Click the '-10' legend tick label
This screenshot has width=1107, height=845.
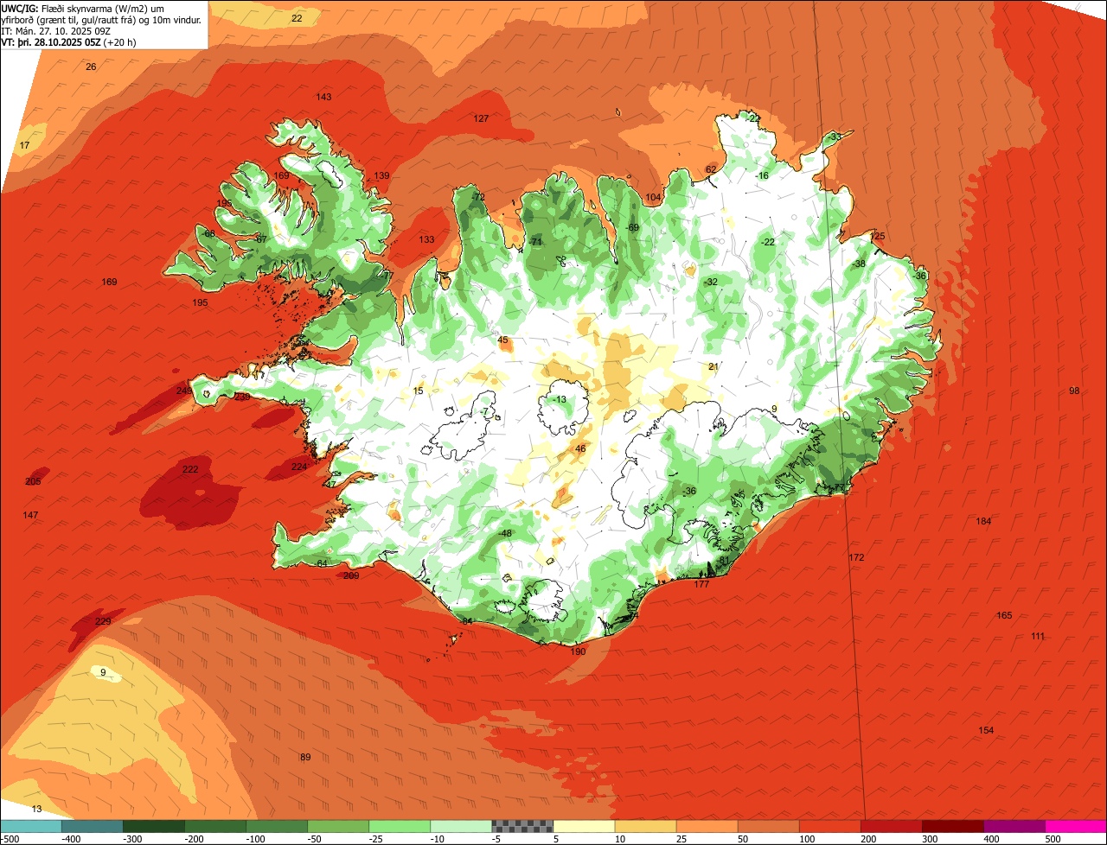(x=439, y=839)
